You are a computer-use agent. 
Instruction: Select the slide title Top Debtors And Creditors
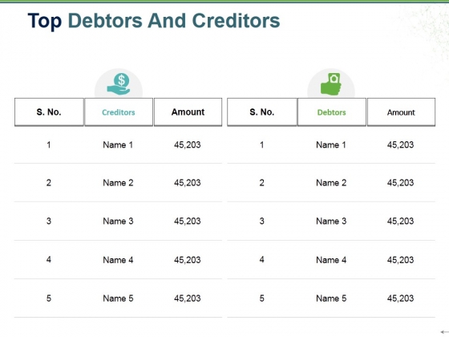tap(154, 21)
